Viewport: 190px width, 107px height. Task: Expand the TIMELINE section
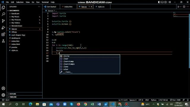25,97
